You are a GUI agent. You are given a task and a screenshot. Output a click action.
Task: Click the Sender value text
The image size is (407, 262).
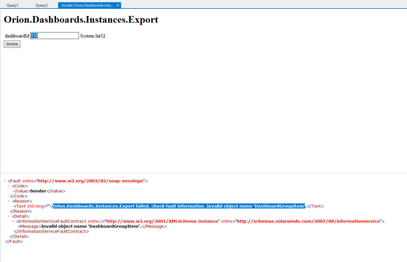pyautogui.click(x=38, y=191)
